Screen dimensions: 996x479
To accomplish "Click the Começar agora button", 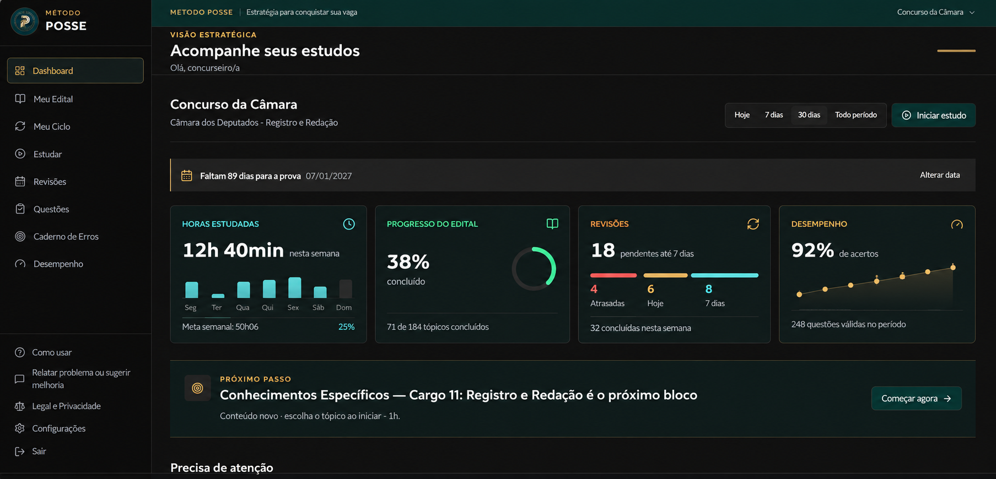I will click(916, 398).
